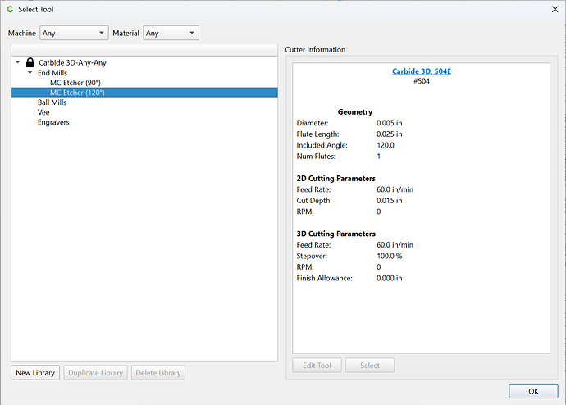Click the Cut Depth value 0.015 in
Viewport: 566px width, 405px height.
point(389,201)
